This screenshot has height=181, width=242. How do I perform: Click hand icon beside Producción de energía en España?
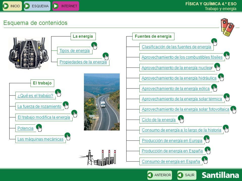click(208, 150)
